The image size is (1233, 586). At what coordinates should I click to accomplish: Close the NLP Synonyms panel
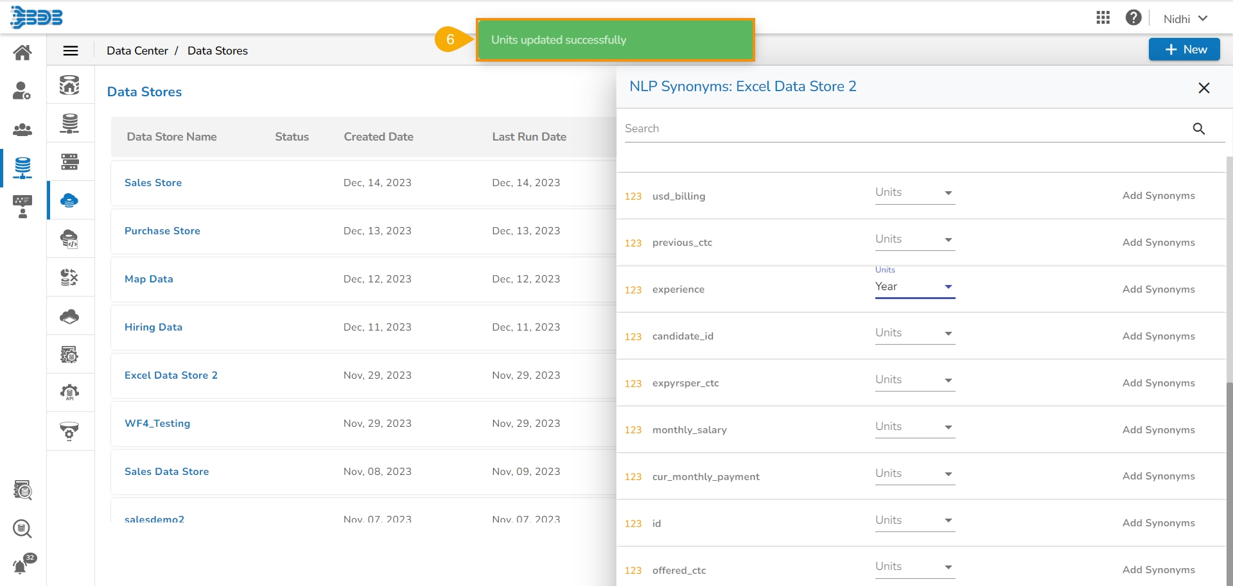[1203, 88]
